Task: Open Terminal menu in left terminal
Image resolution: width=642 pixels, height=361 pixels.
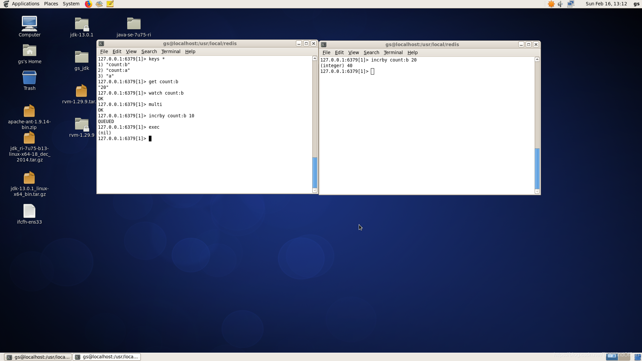Action: click(171, 51)
